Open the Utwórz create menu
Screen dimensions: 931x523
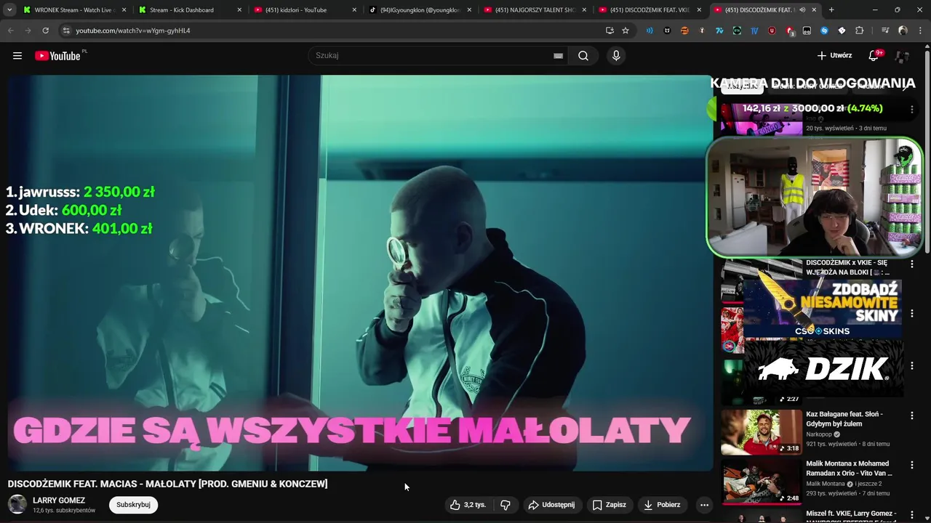(x=834, y=56)
